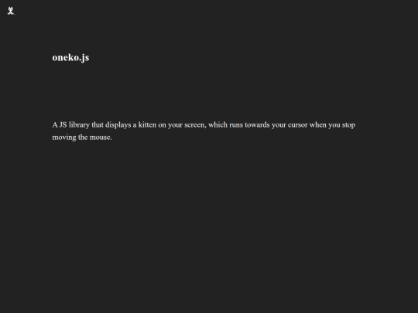
Task: Click on the word "cursor"
Action: 297,125
